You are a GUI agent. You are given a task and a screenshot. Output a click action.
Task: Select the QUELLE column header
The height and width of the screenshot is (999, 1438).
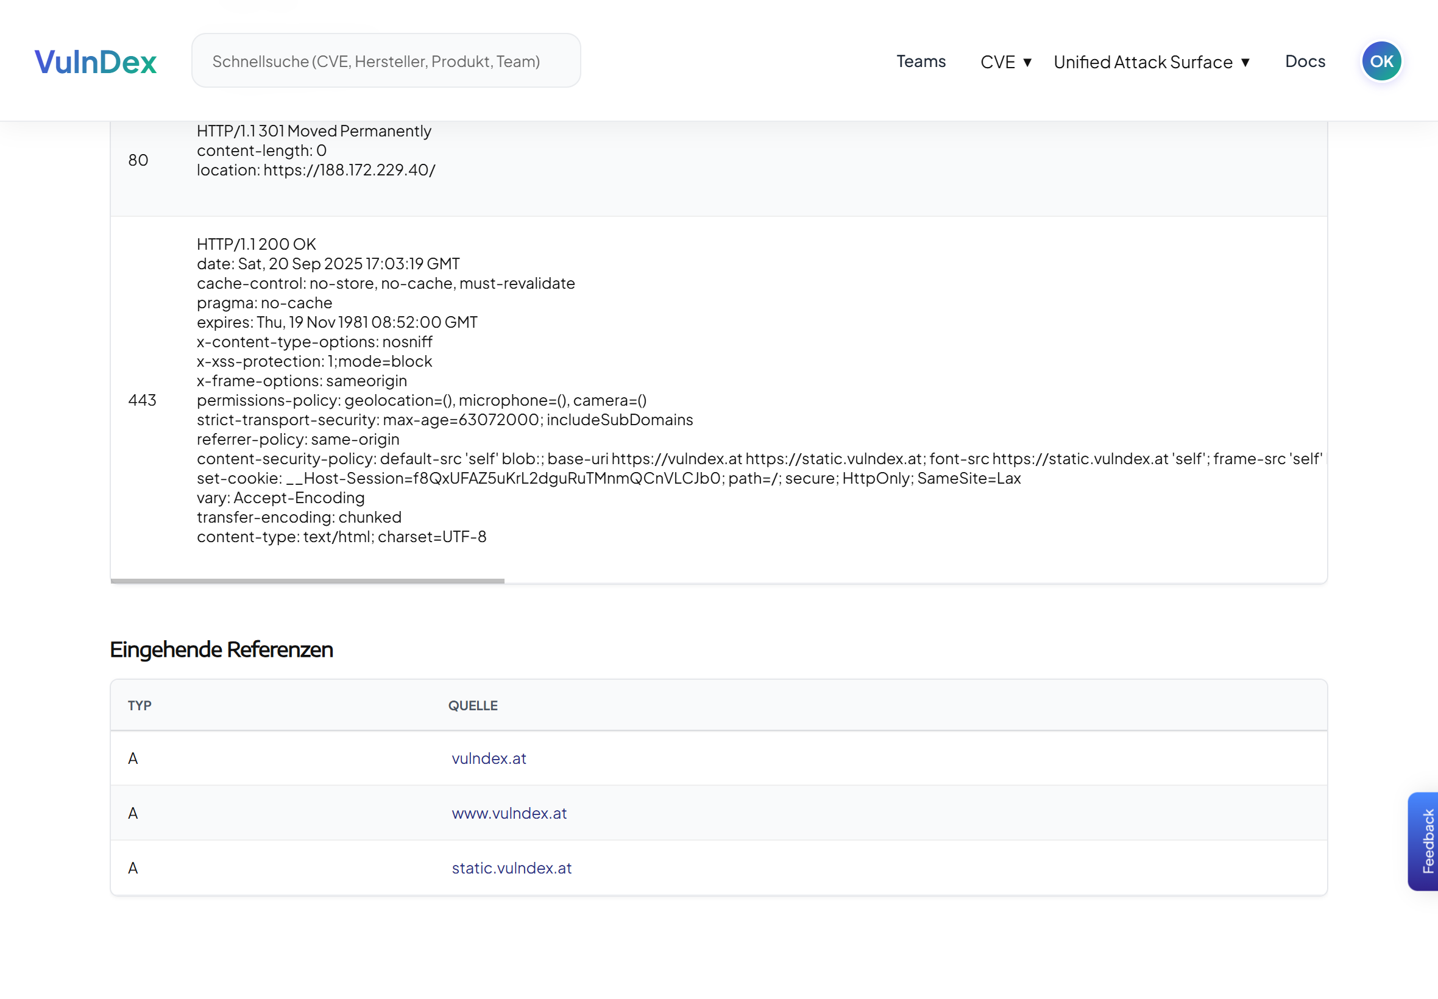click(x=473, y=705)
